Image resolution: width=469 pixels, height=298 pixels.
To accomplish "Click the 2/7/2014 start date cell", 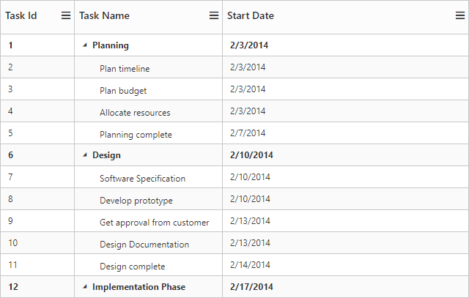I will [248, 133].
